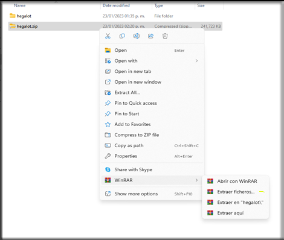
Task: Select Open from the context menu
Action: click(152, 50)
